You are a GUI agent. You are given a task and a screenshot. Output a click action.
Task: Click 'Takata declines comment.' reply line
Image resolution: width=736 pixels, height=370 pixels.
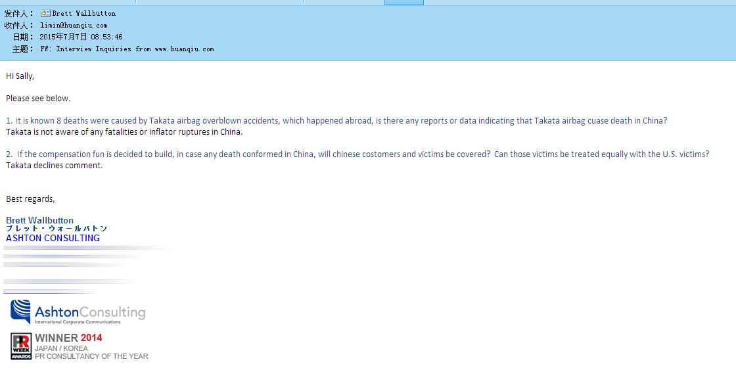(x=55, y=165)
